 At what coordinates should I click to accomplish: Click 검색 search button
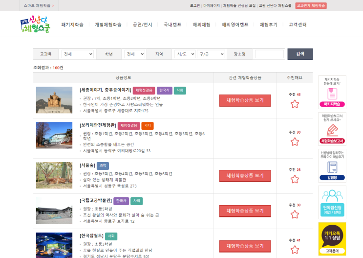[x=300, y=54]
